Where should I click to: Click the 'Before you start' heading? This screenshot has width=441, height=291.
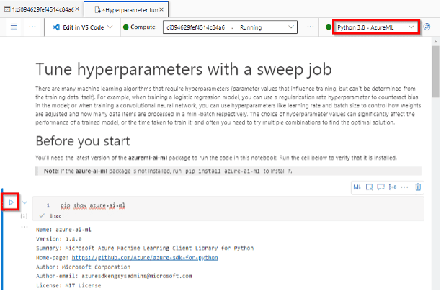tap(83, 141)
